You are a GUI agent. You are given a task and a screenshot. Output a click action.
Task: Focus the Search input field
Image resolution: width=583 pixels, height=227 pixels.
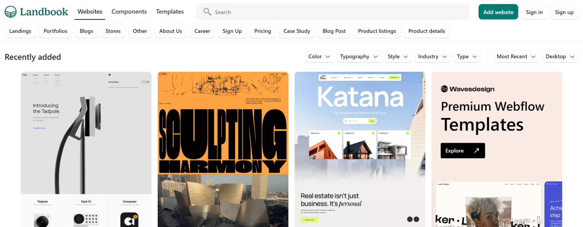click(x=333, y=12)
